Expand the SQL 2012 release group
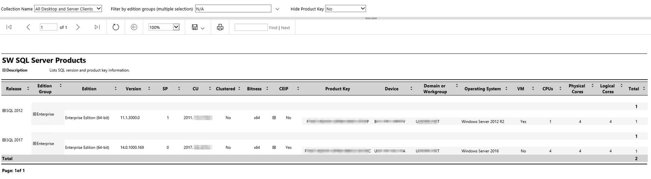 tap(4, 111)
